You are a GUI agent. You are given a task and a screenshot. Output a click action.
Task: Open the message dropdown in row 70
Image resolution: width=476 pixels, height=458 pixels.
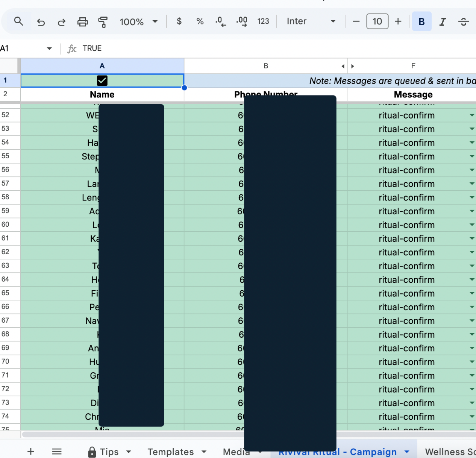click(x=472, y=362)
